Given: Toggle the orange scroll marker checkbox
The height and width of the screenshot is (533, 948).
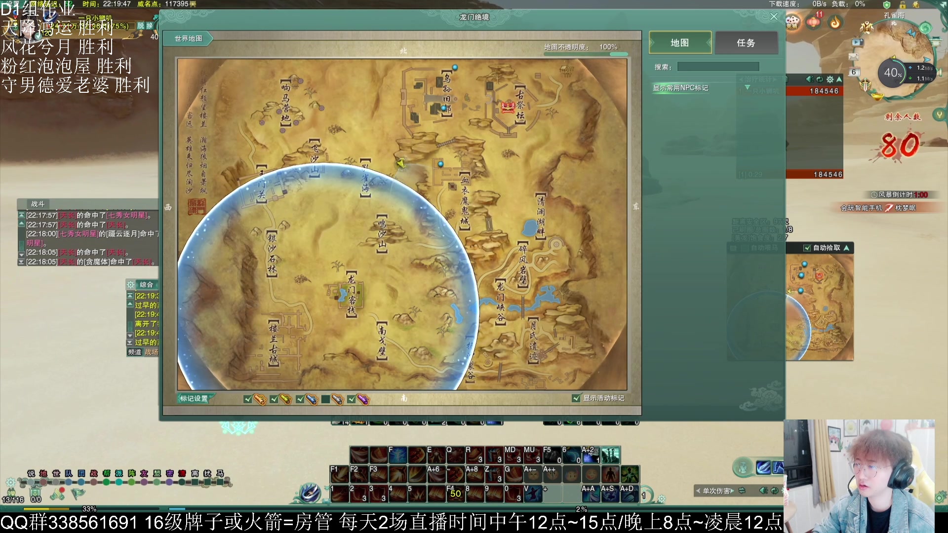Looking at the screenshot, I should click(248, 399).
